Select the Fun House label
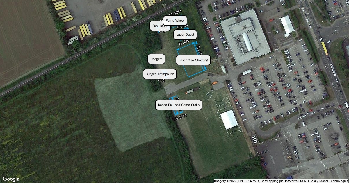Image resolution: width=349 pixels, height=183 pixels. click(x=160, y=26)
